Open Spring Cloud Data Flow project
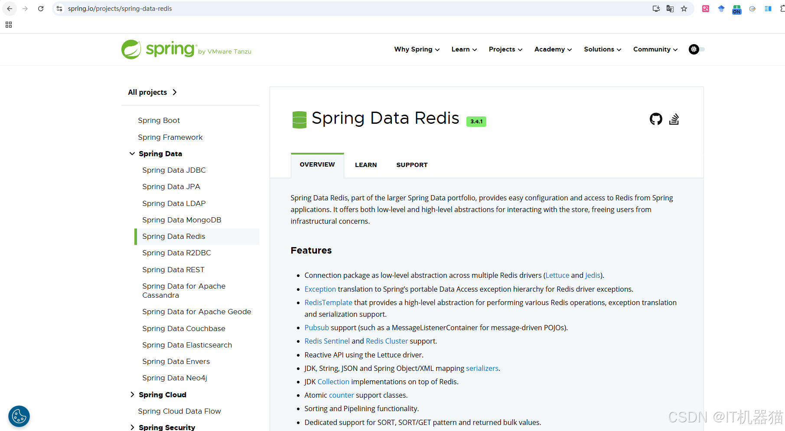Viewport: 785px width, 431px height. 179,411
